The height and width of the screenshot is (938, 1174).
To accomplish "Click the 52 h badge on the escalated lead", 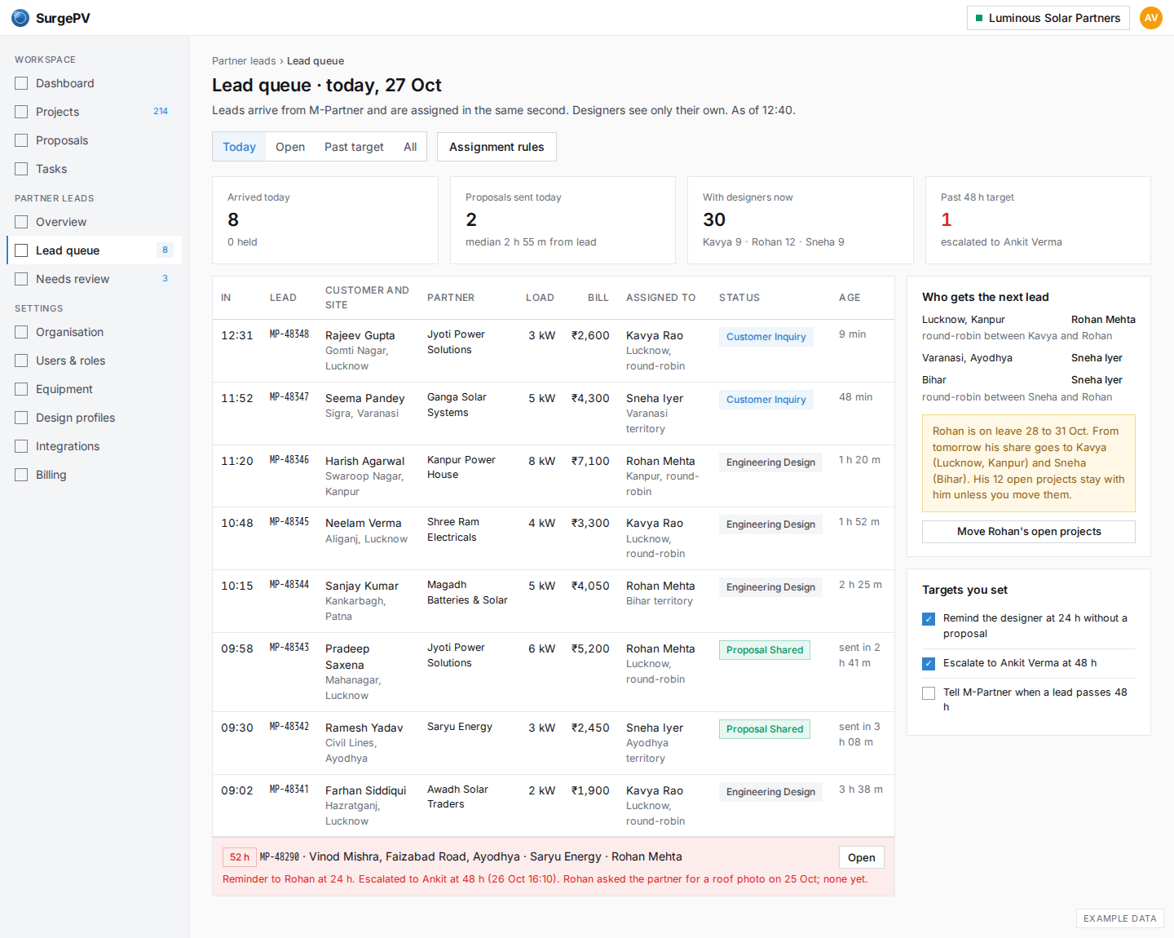I will [240, 857].
